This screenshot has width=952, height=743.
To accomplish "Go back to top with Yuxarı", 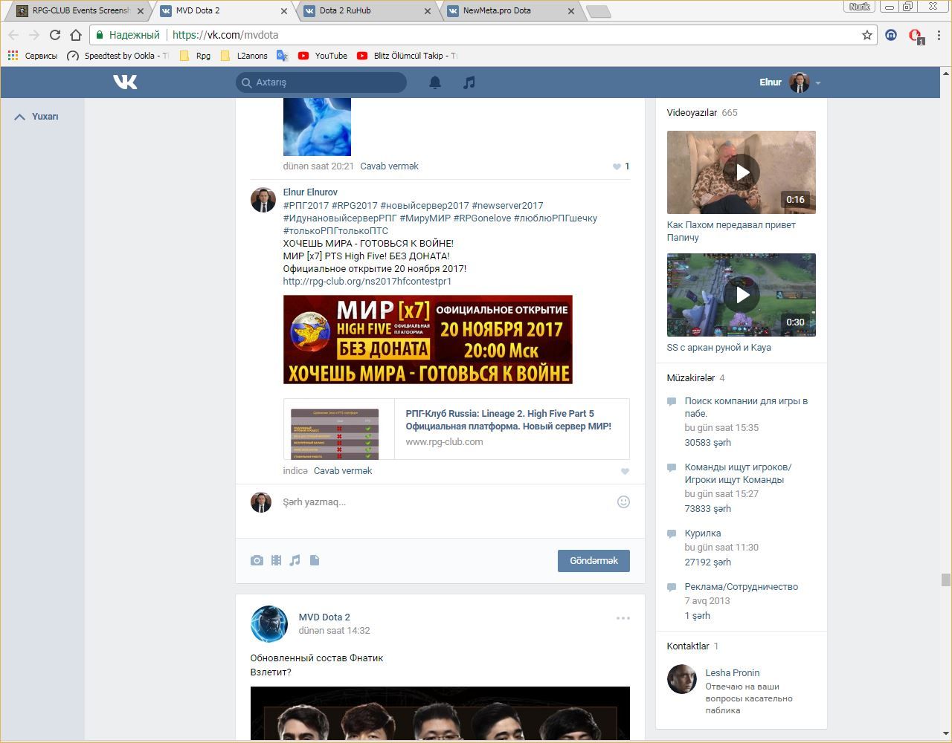I will coord(36,117).
